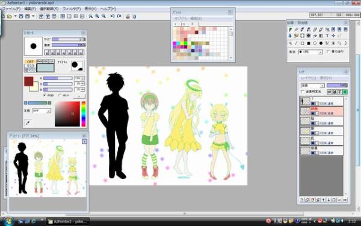Switch to palette tab 3
Image resolution: width=361 pixels, height=226 pixels.
point(193,24)
